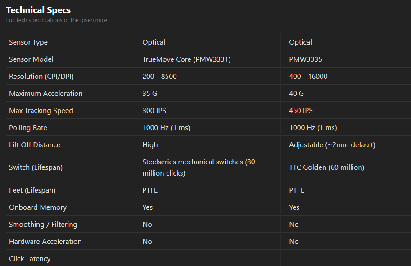Click the 400 - 16000 resolution value

coord(308,77)
